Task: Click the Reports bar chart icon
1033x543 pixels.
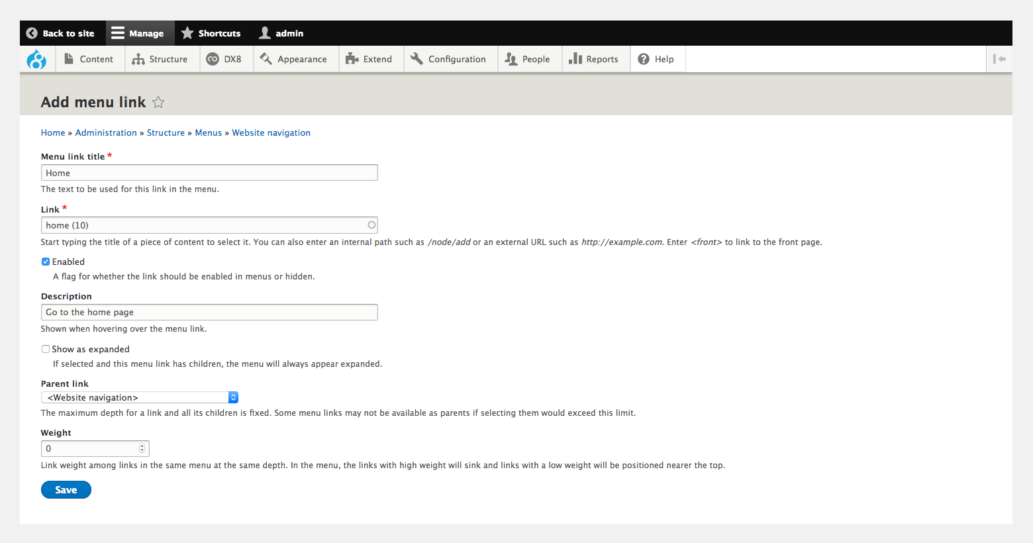Action: (x=575, y=59)
